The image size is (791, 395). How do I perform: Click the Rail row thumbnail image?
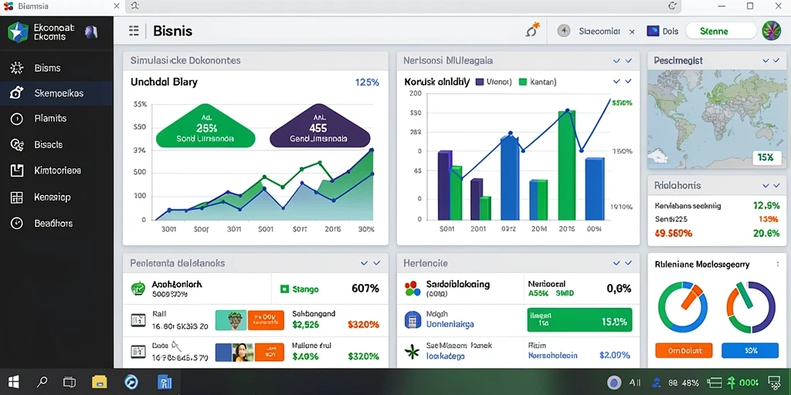pyautogui.click(x=231, y=320)
